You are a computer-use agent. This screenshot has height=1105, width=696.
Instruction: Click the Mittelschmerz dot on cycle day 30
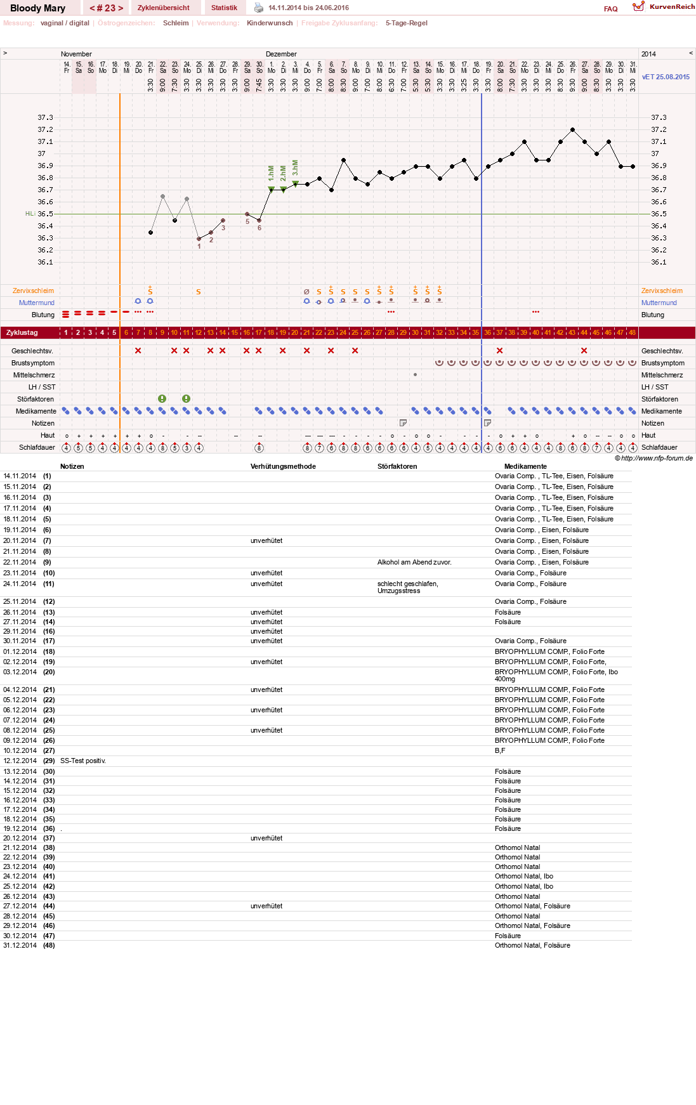[x=416, y=375]
